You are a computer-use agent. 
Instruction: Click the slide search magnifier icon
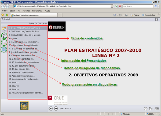tap(4, 42)
